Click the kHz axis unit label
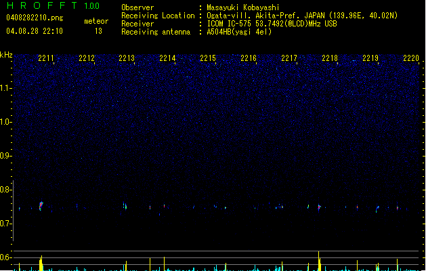 pos(6,55)
